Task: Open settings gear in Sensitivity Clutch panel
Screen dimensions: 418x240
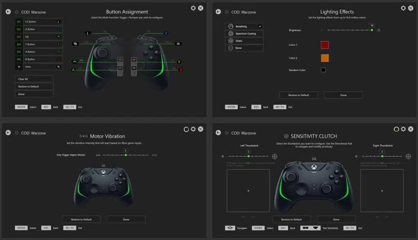Action: [403, 129]
